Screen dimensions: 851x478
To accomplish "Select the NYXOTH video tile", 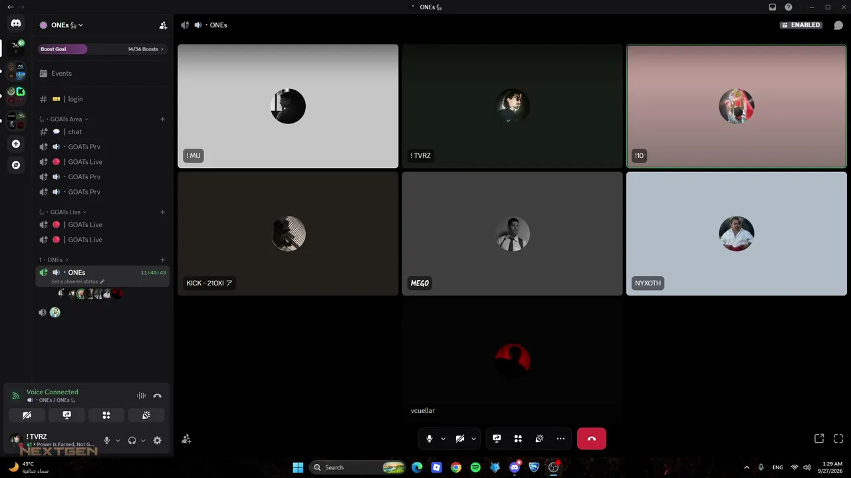I will pyautogui.click(x=737, y=234).
